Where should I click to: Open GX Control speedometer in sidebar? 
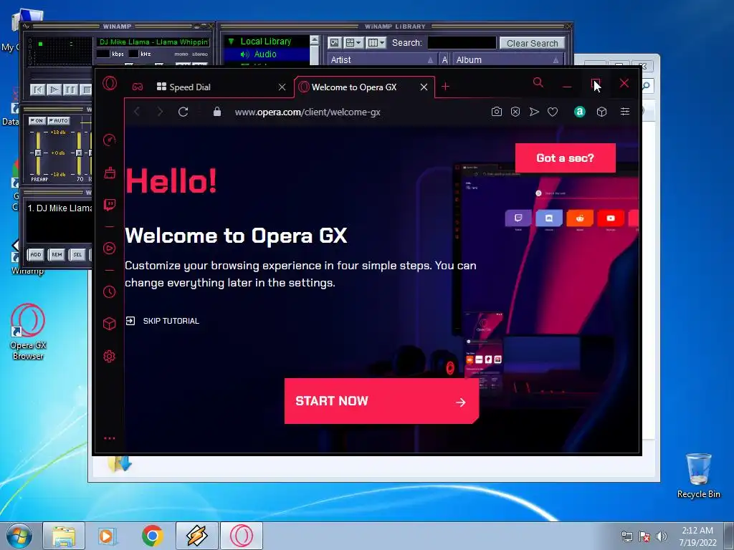pyautogui.click(x=109, y=140)
